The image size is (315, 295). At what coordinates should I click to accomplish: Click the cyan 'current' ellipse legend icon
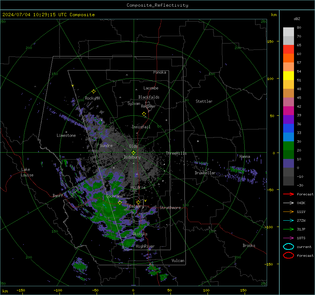288,247
